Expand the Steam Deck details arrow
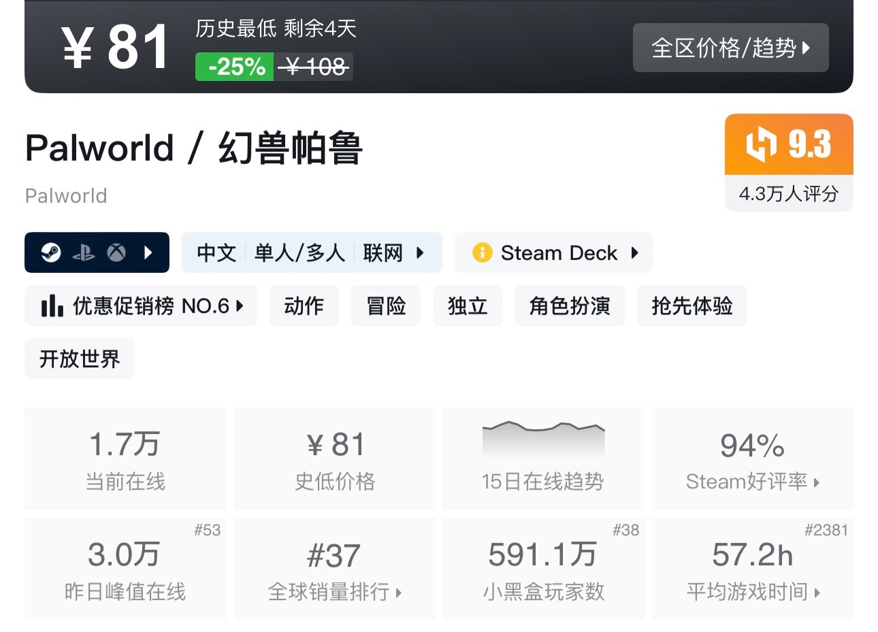 636,252
